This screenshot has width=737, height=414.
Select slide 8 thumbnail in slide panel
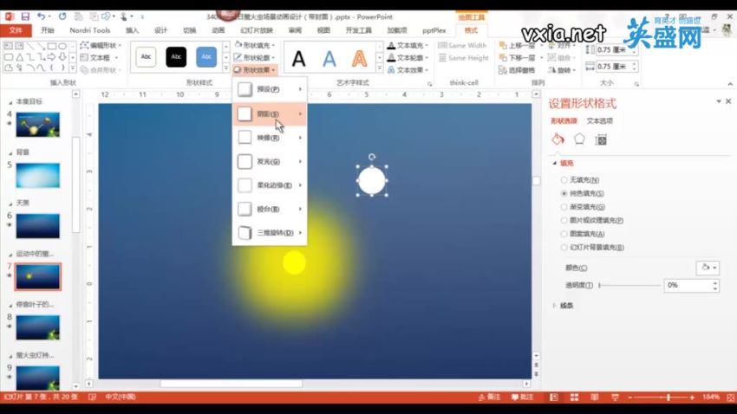pyautogui.click(x=38, y=327)
